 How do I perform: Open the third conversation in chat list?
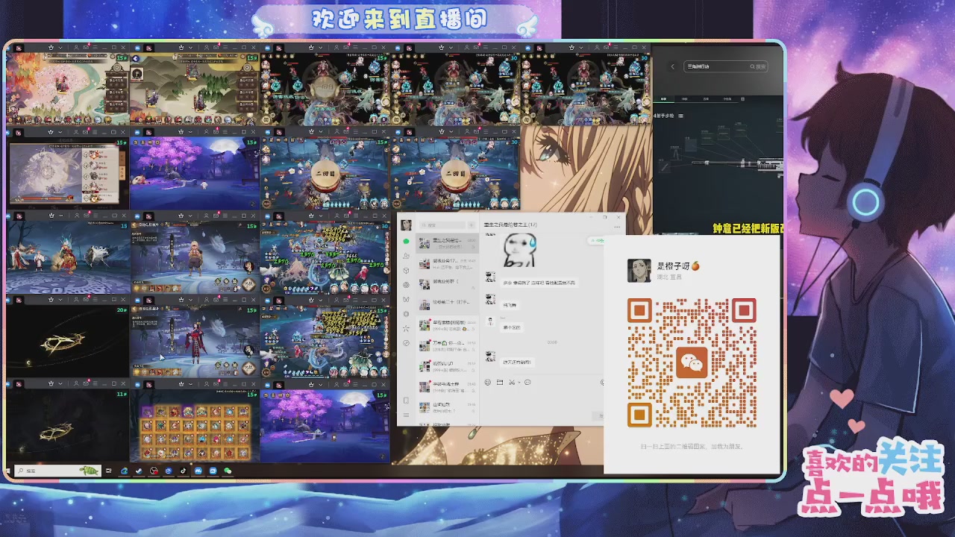[x=448, y=284]
